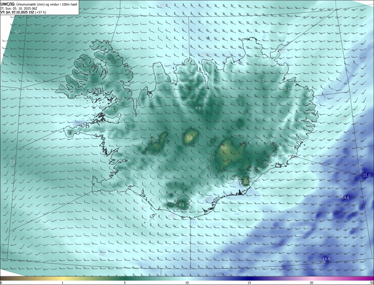This screenshot has width=374, height=285.
Task: Pick the 7.3 value off the west coast
Action: pyautogui.click(x=12, y=162)
